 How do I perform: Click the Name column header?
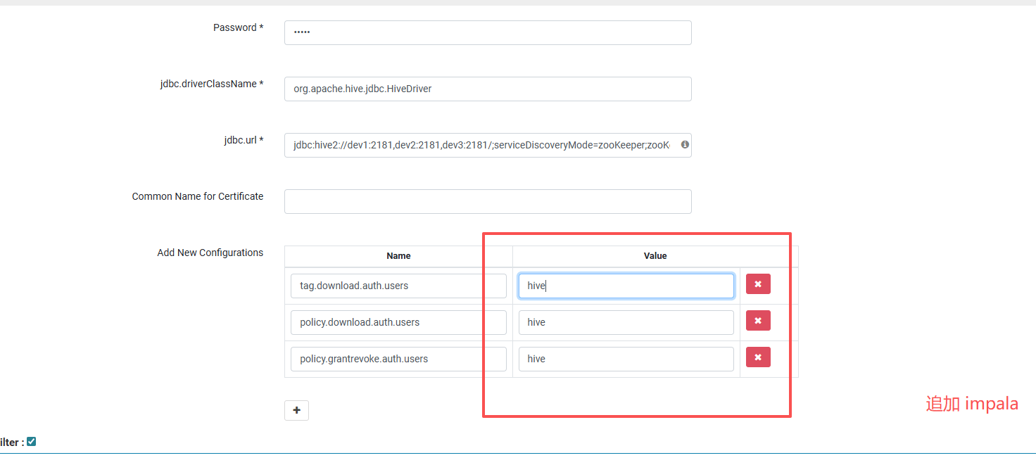(x=398, y=256)
